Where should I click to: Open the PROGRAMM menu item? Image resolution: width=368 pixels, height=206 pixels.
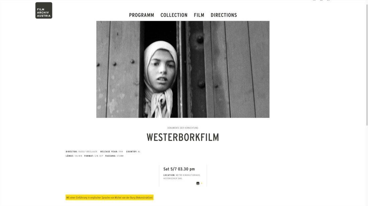142,15
